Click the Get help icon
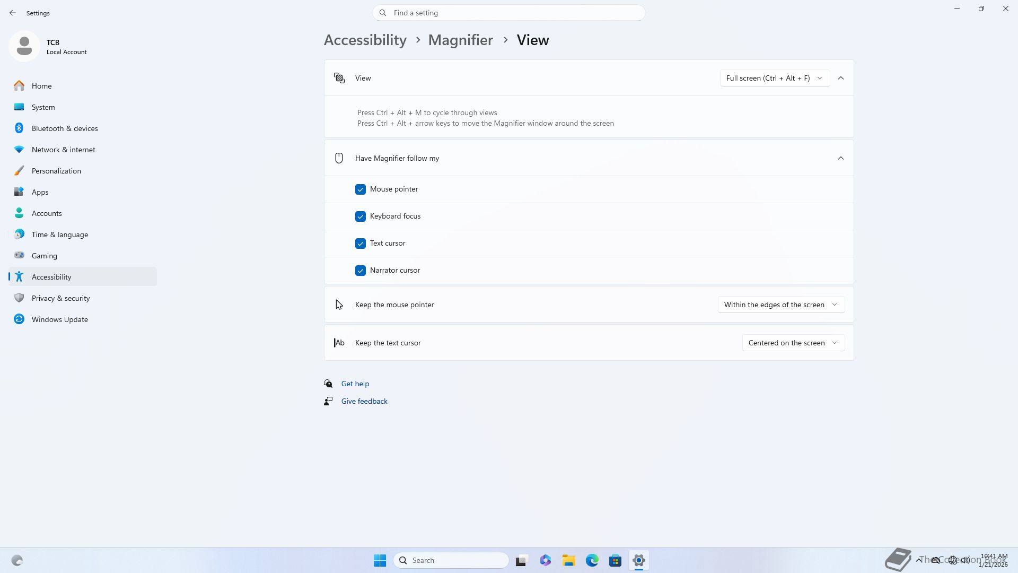1018x573 pixels. (328, 384)
